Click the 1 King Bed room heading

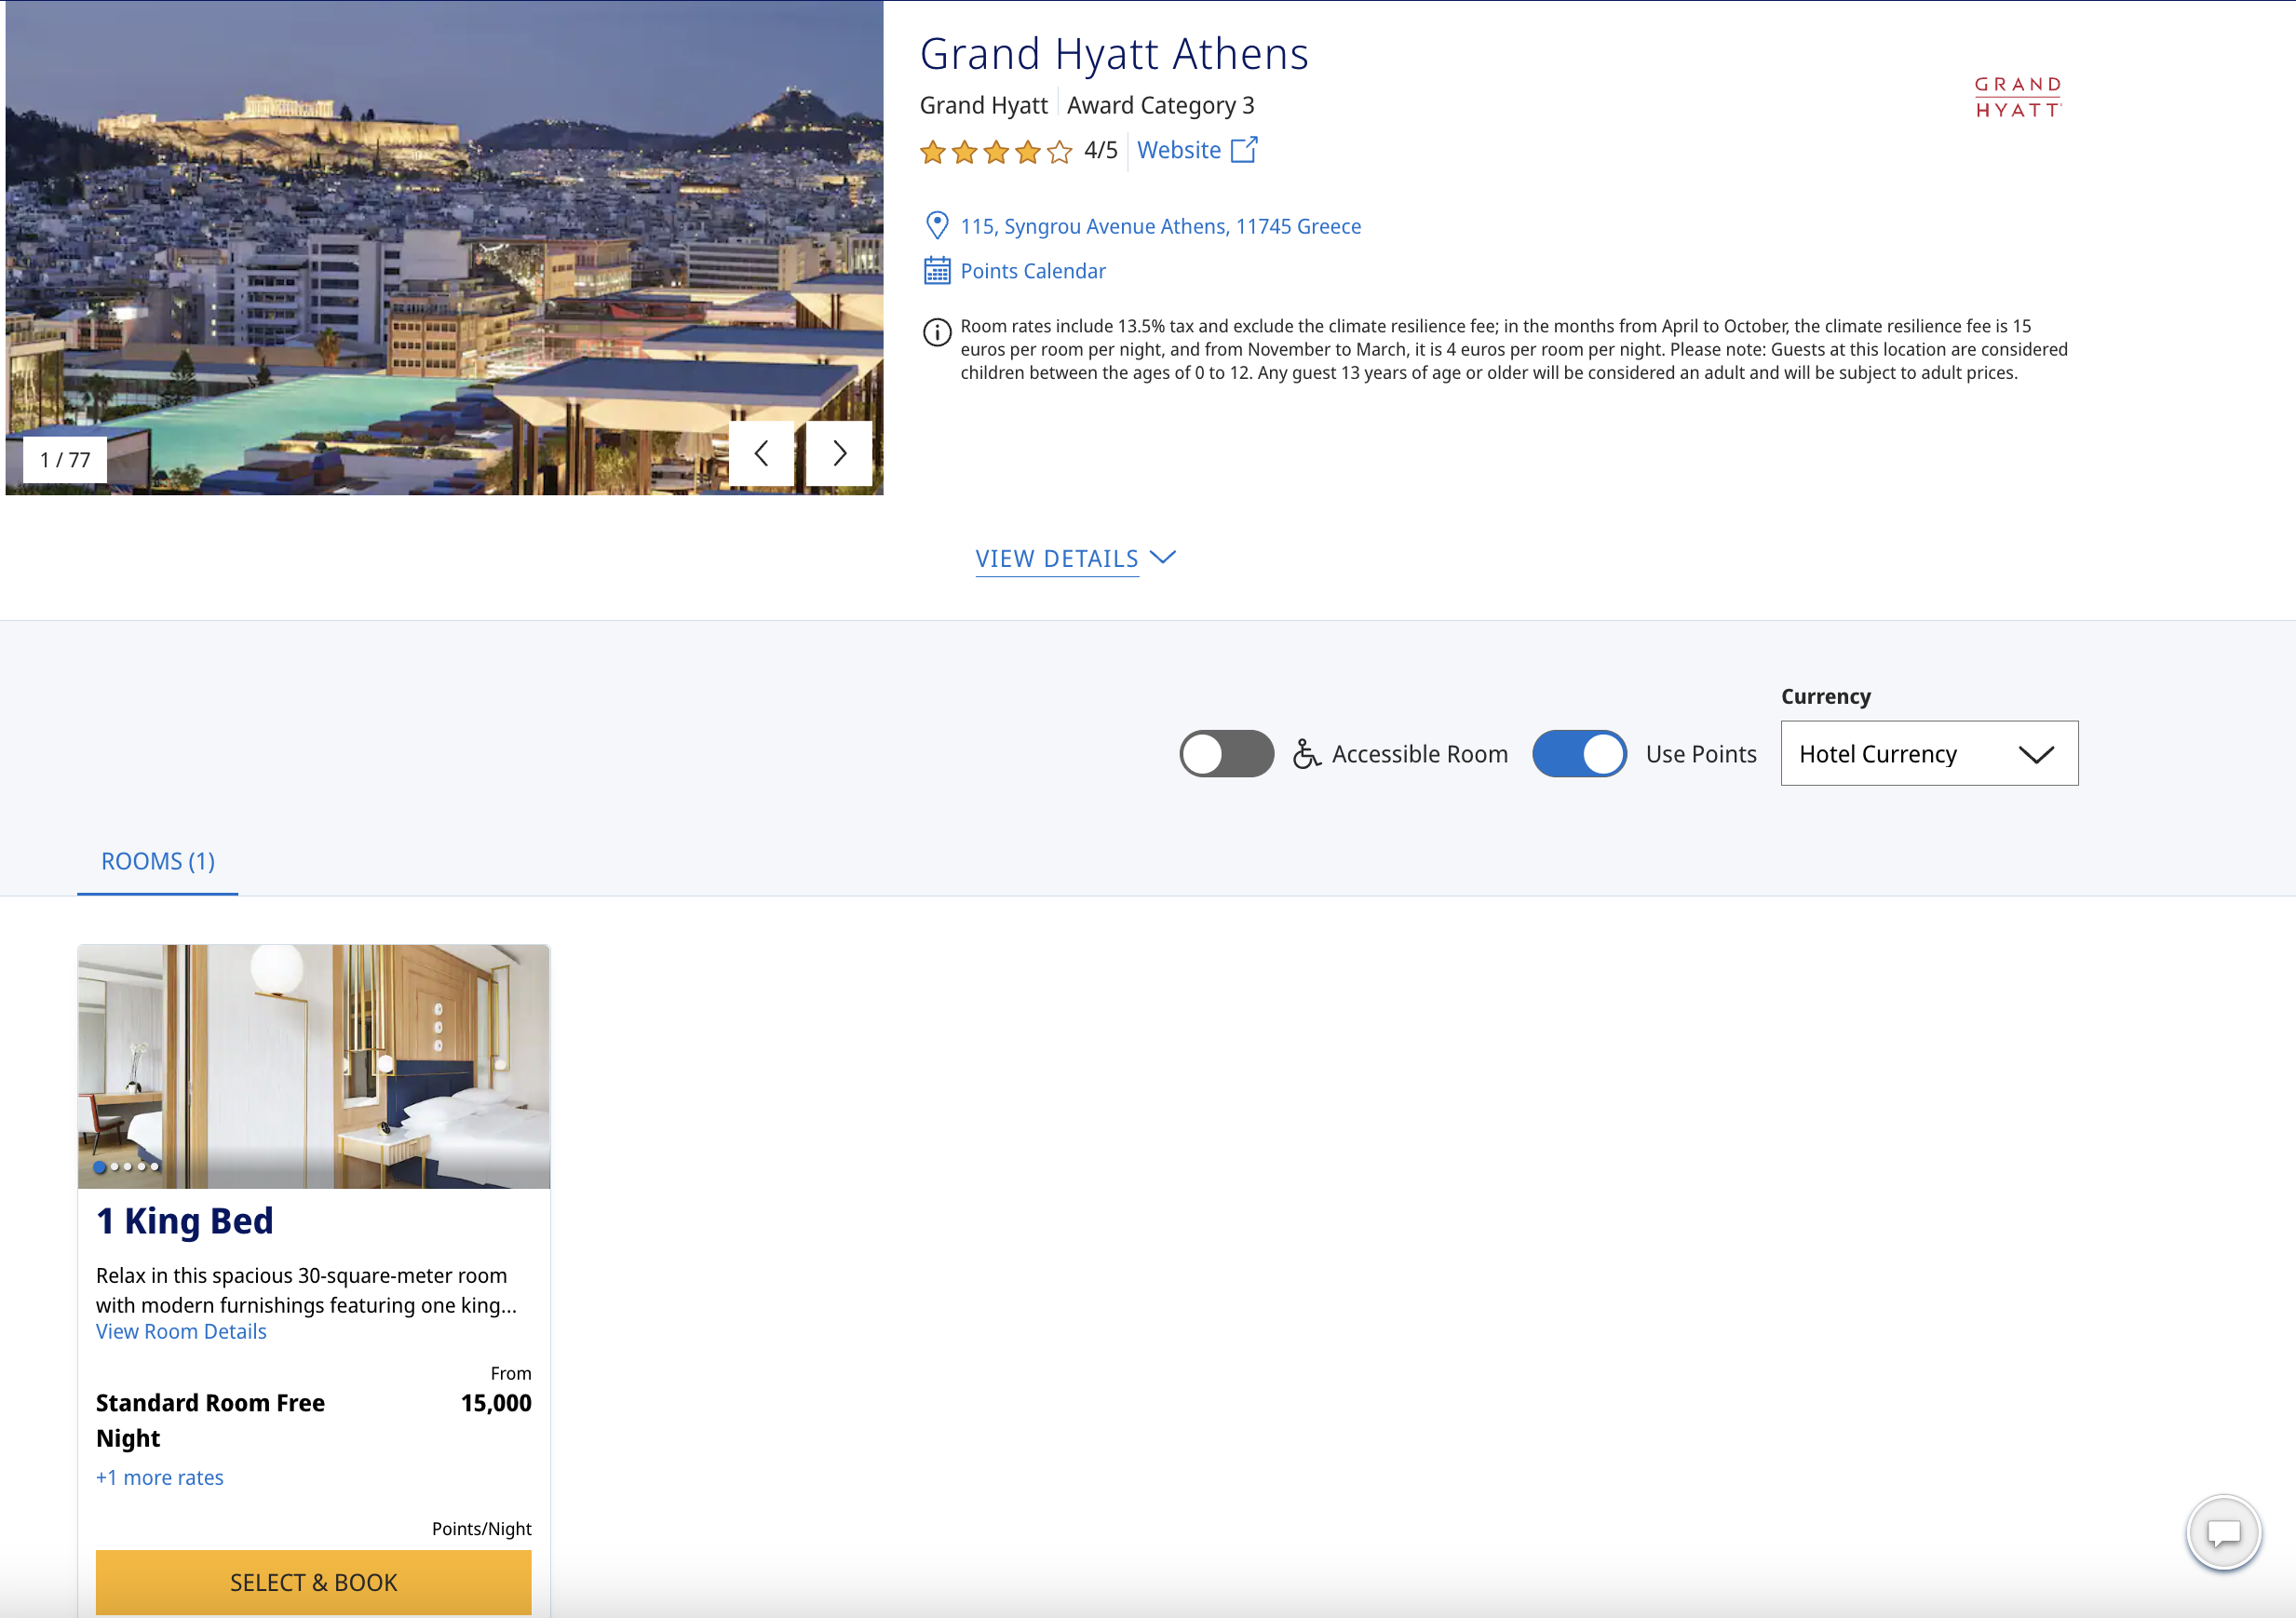pos(185,1222)
